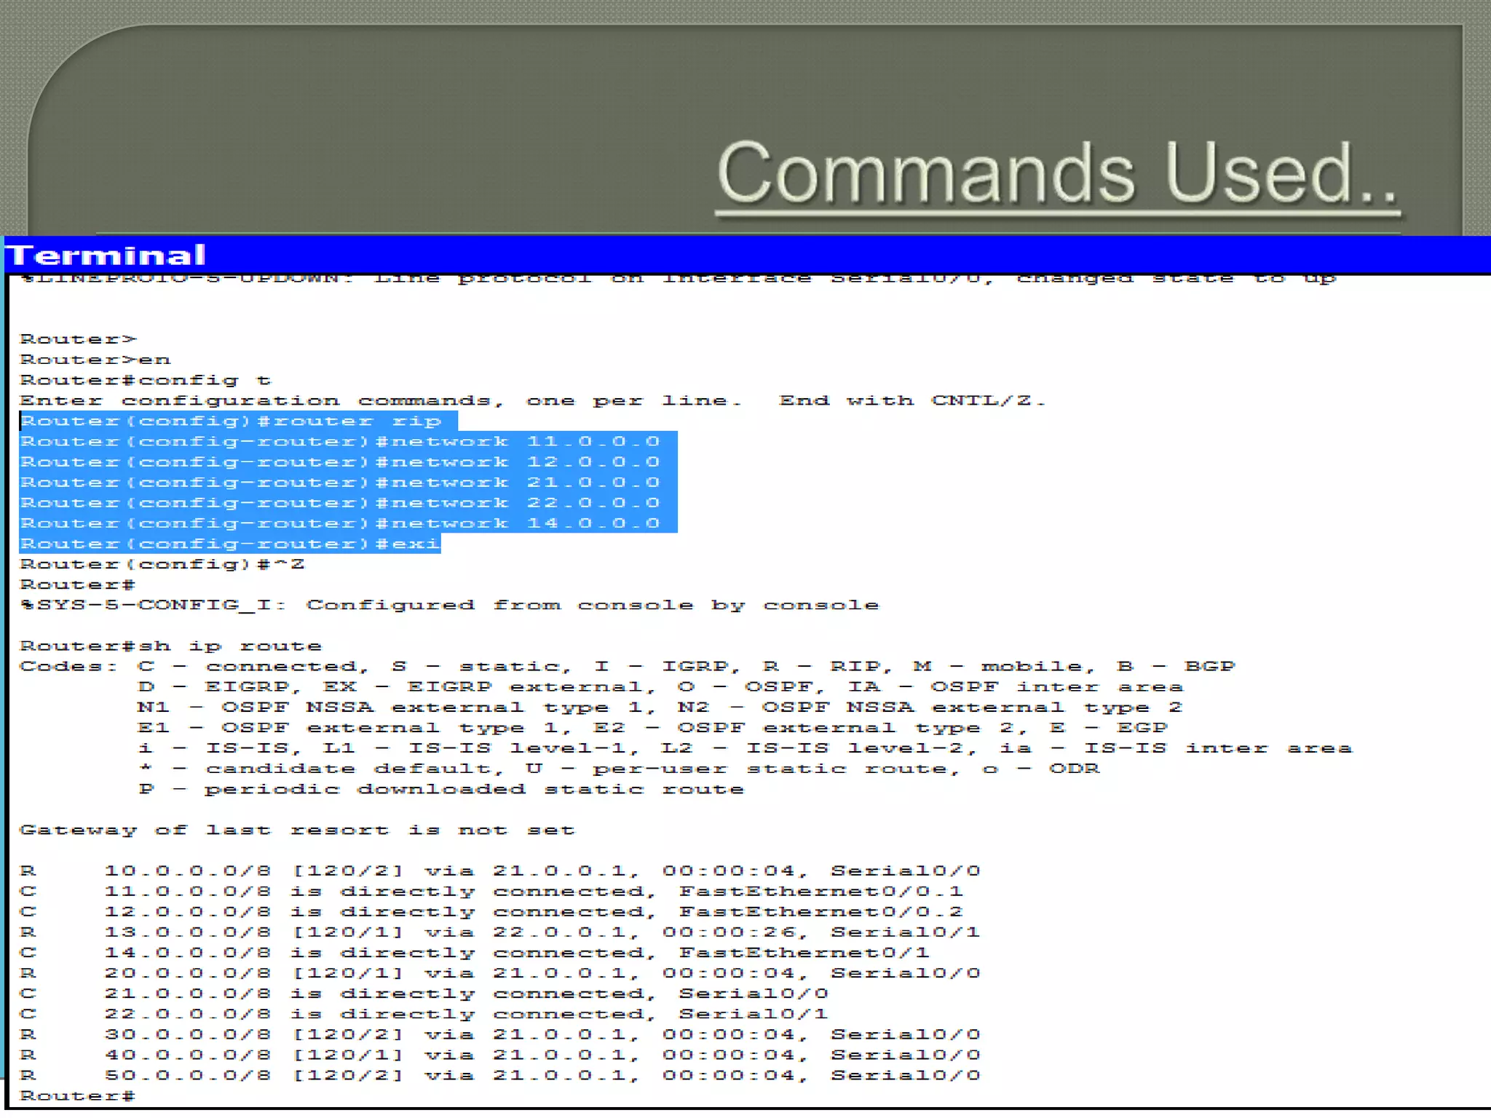Click the Terminal title bar label
Image resolution: width=1491 pixels, height=1118 pixels.
point(106,255)
